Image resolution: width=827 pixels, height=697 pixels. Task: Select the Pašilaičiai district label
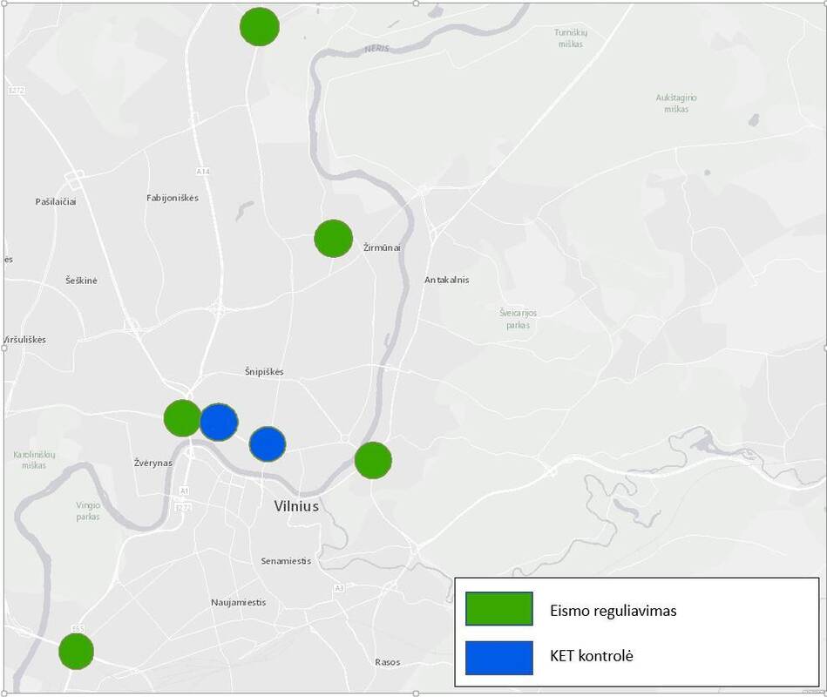point(56,201)
